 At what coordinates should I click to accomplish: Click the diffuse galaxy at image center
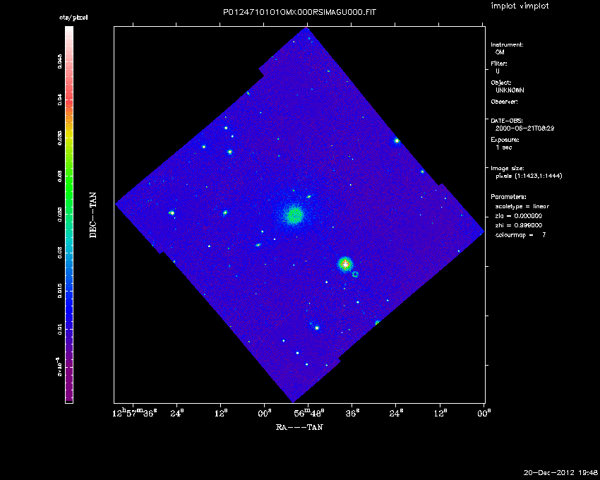[x=294, y=215]
